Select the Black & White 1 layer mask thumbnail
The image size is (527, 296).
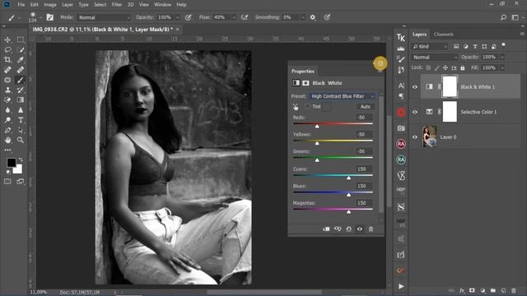point(450,86)
